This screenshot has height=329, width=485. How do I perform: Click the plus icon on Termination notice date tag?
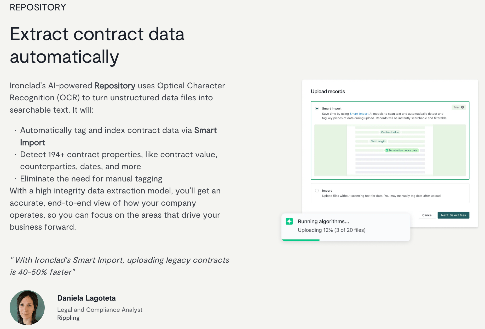[x=387, y=150]
